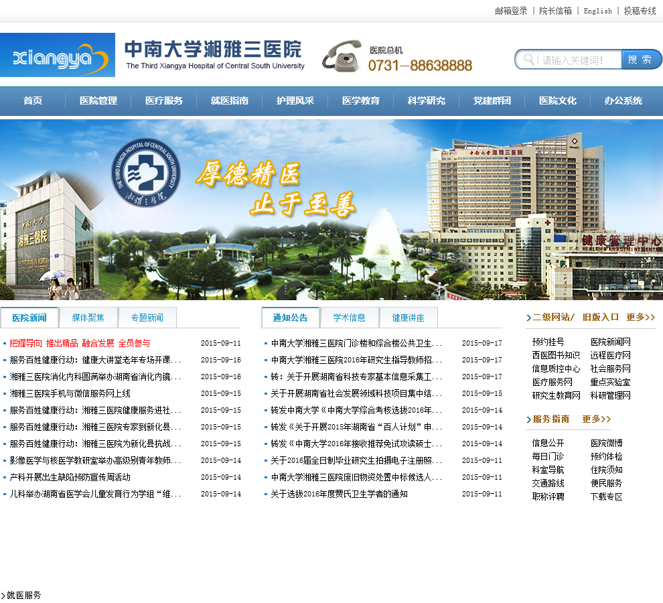Open 医疗服务网 link
663x603 pixels.
click(552, 383)
